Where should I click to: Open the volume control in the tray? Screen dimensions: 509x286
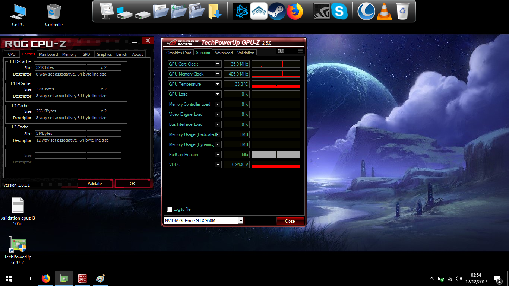tap(459, 279)
